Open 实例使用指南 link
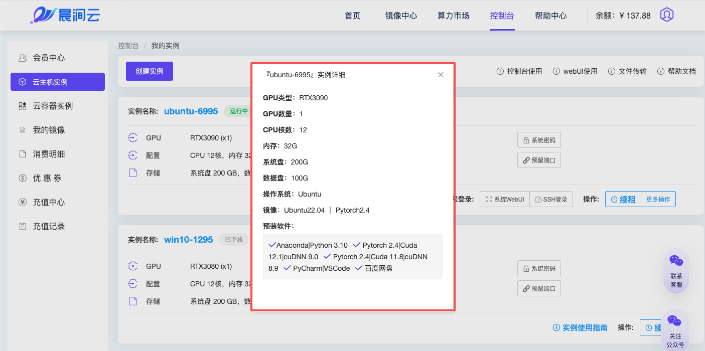 click(580, 327)
